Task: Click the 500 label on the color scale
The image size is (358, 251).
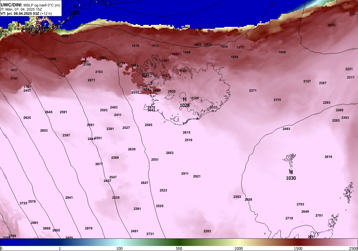Action: pyautogui.click(x=179, y=248)
